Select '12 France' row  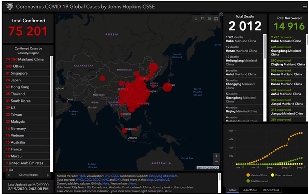27,149
